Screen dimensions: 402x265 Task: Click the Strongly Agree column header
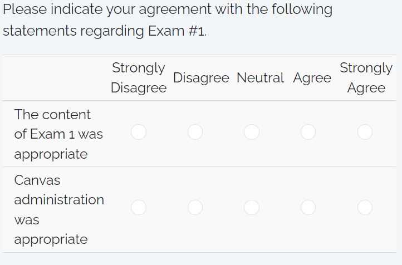click(x=366, y=78)
